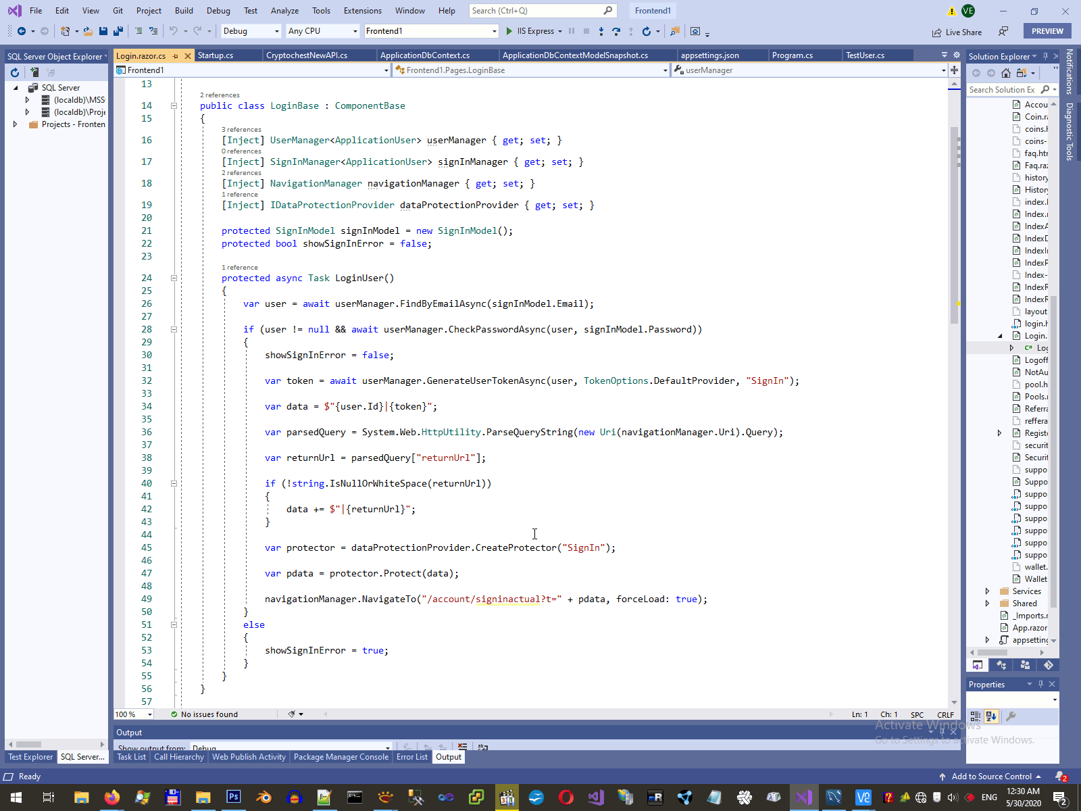Viewport: 1081px width, 811px height.
Task: Expand the Shared folder in Solution Explorer
Action: click(987, 604)
